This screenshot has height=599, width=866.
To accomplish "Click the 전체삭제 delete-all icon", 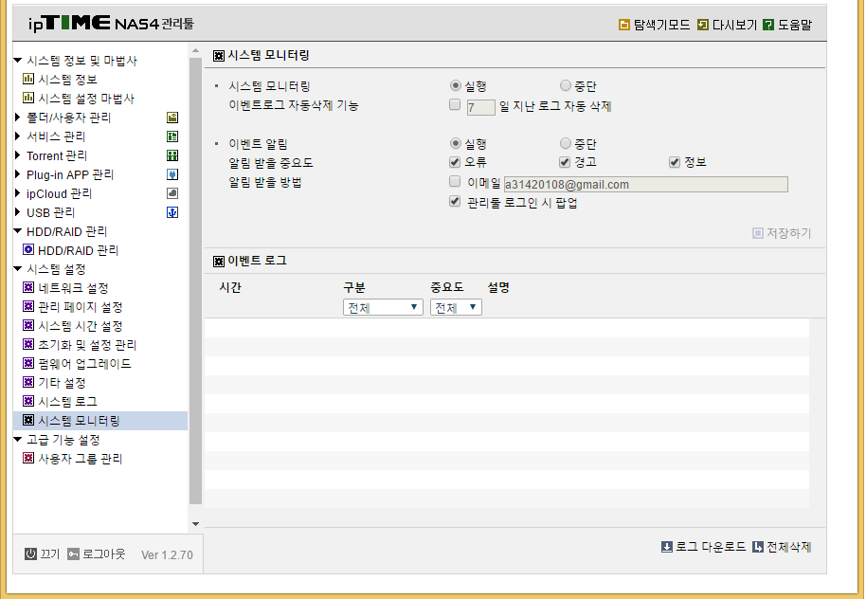I will pos(758,547).
